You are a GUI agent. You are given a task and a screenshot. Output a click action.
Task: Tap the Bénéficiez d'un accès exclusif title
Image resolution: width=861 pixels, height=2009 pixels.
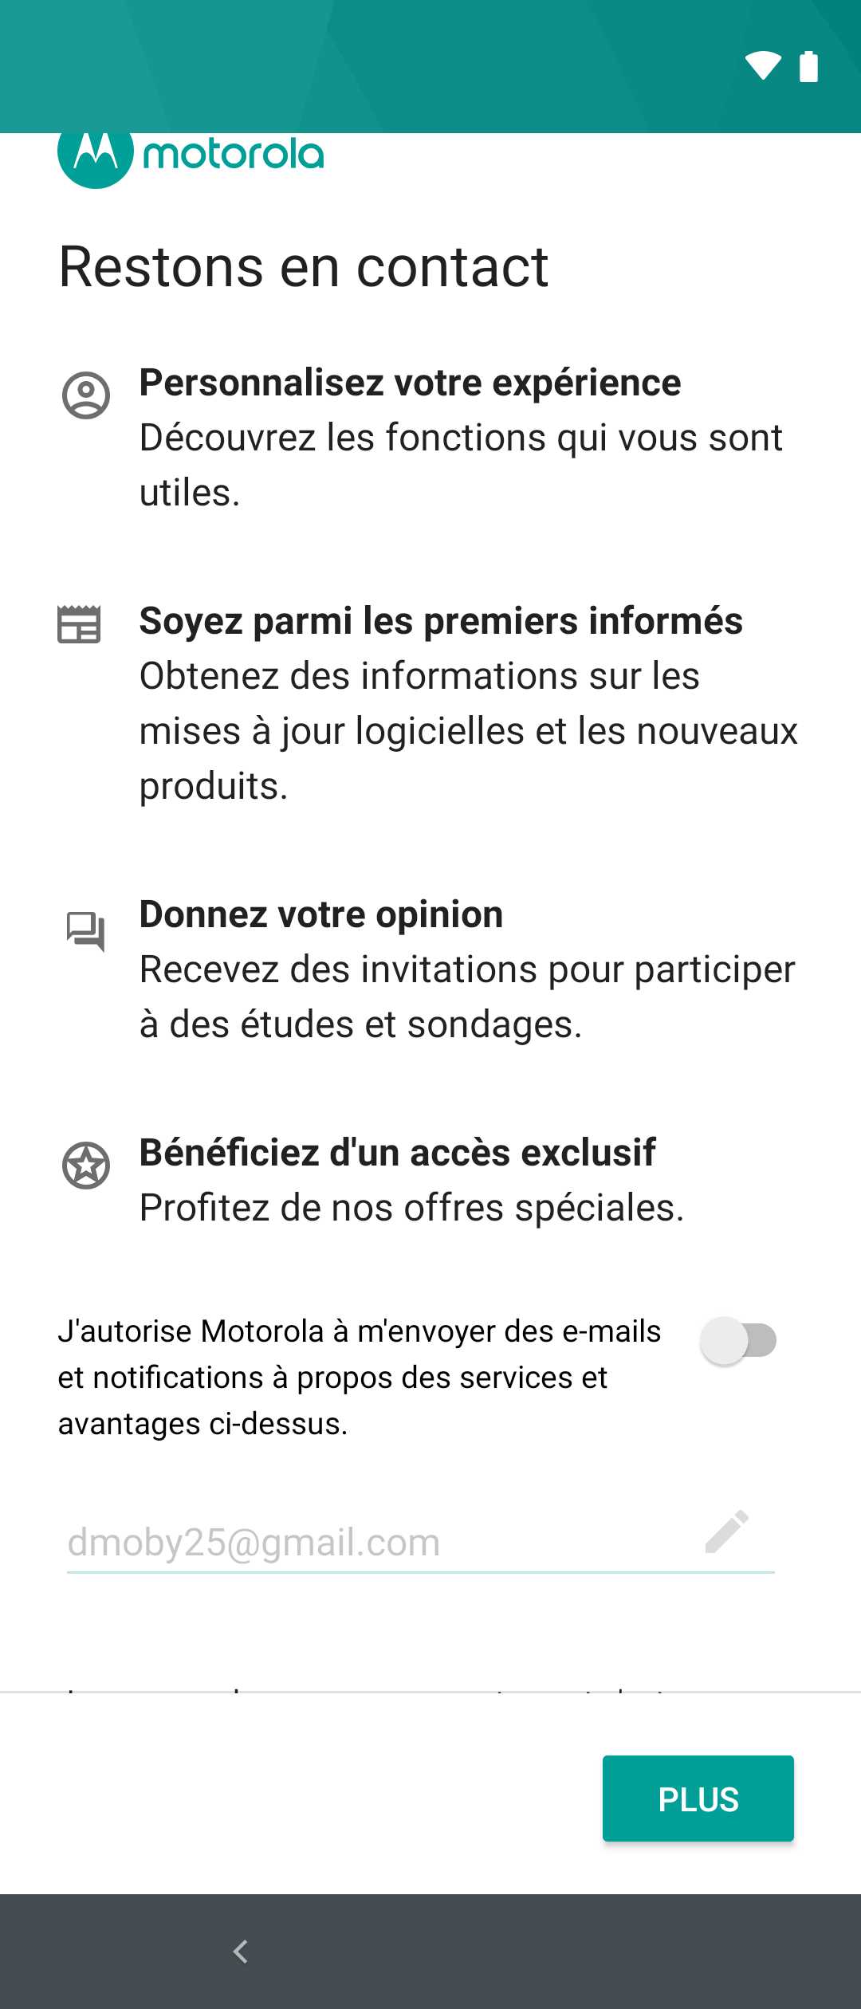pos(397,1153)
